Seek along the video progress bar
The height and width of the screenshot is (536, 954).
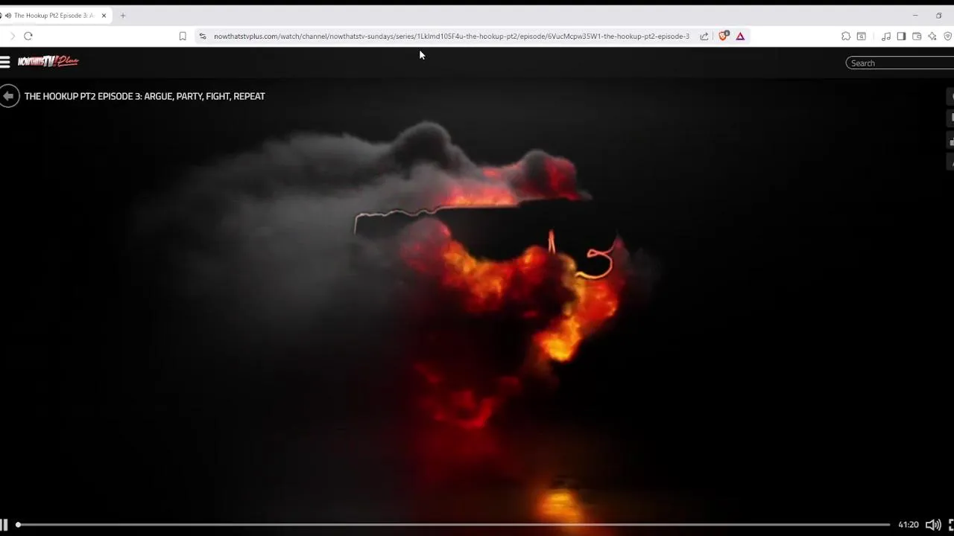pyautogui.click(x=452, y=525)
